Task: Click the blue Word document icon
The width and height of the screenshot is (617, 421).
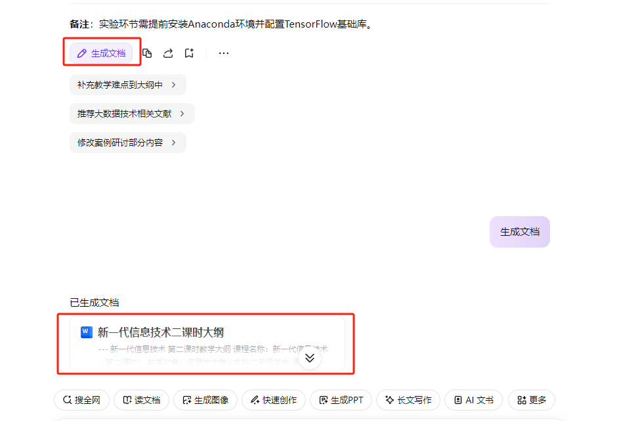Action: (x=86, y=332)
